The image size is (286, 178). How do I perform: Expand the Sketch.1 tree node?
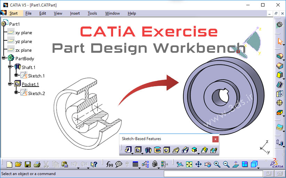16,75
